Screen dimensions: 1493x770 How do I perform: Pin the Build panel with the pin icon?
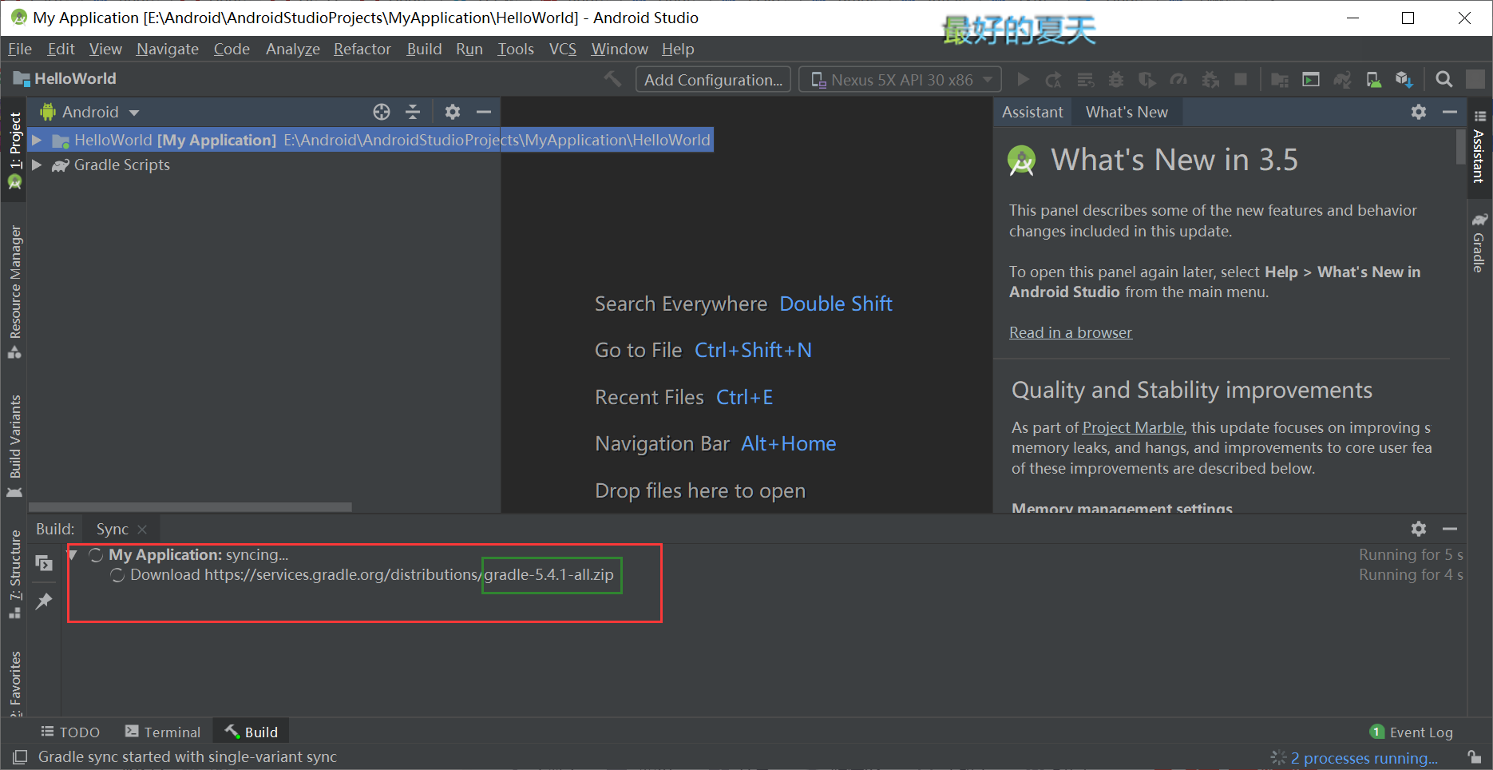tap(44, 601)
